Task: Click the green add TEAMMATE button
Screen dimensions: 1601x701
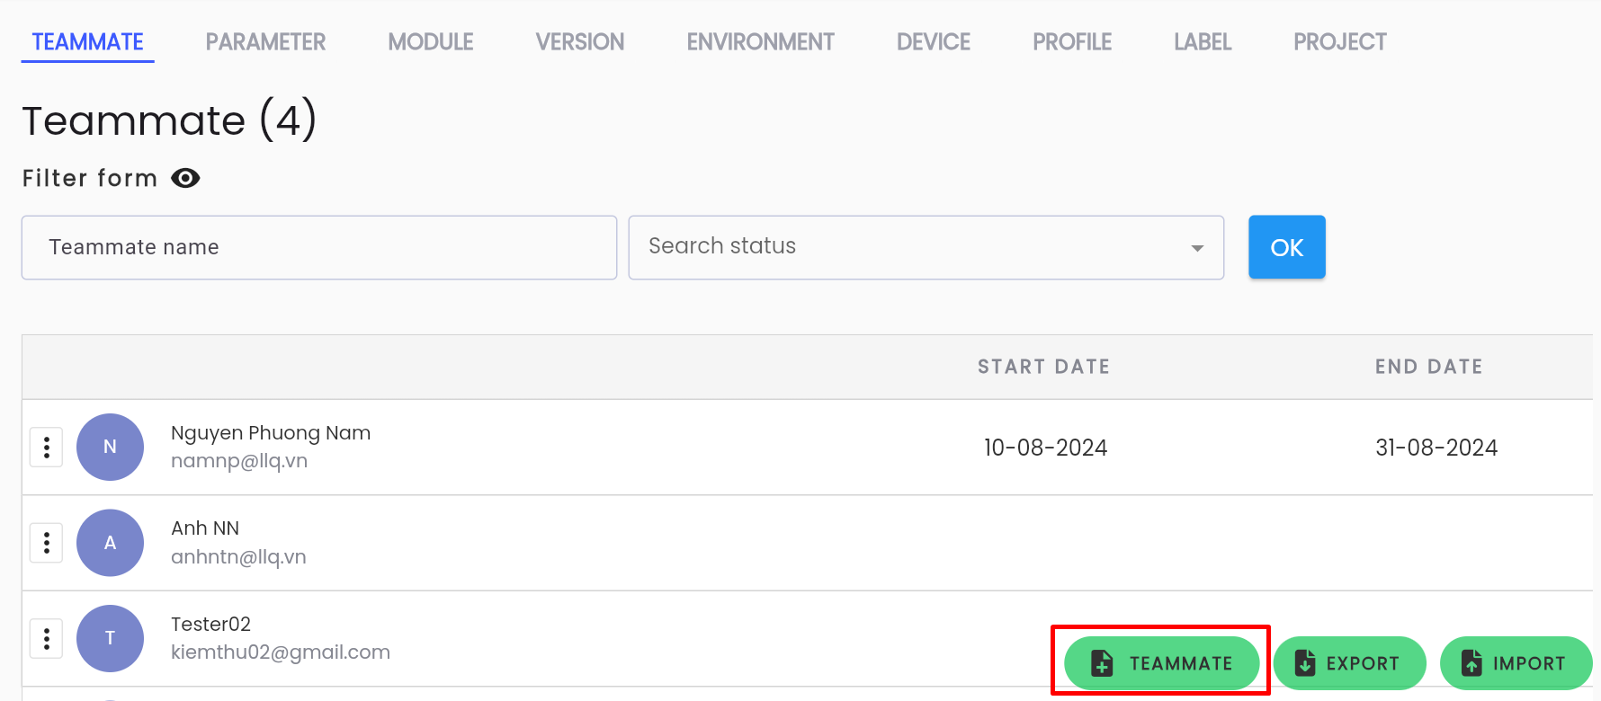Action: coord(1161,663)
